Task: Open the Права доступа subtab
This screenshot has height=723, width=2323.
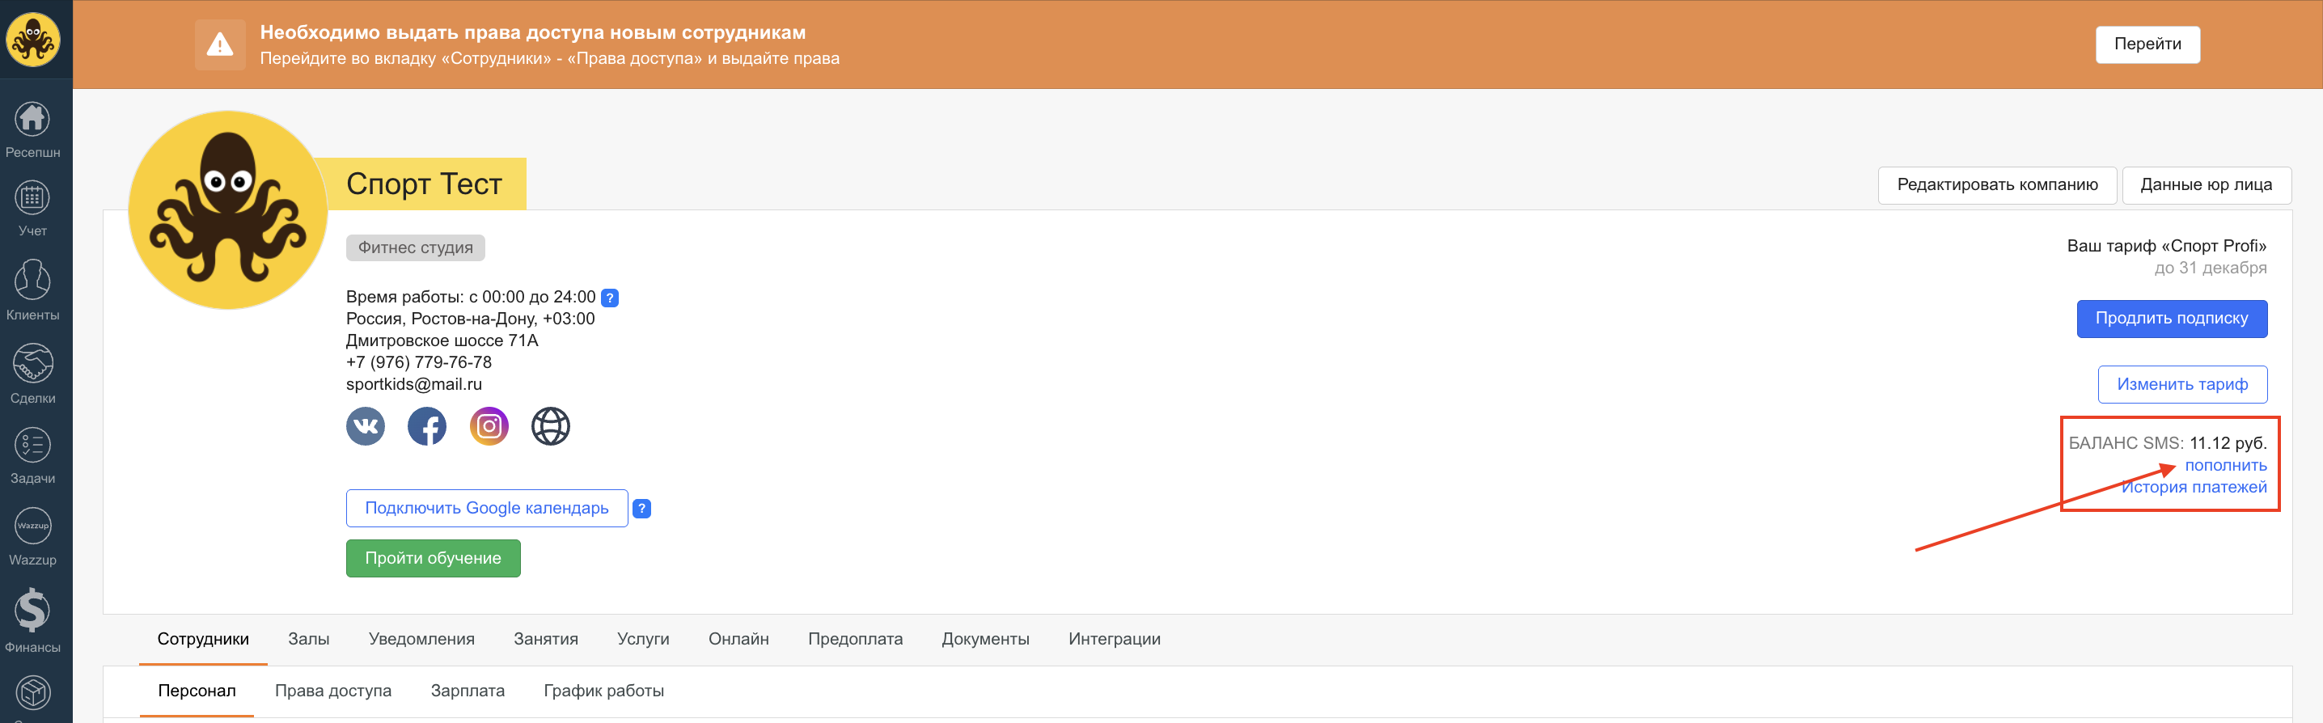Action: pos(332,691)
